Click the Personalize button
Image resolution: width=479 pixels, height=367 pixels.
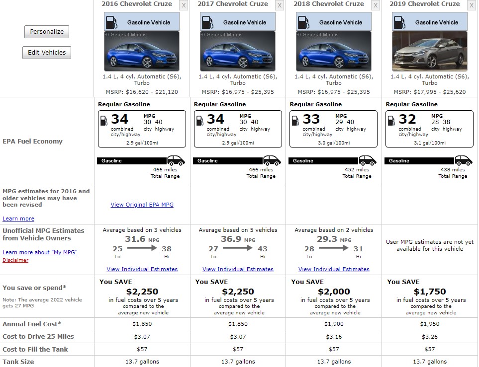(x=47, y=32)
